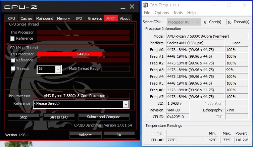Click the VID value 1.3438 v
Image resolution: width=253 pixels, height=147 pixels.
coord(178,103)
